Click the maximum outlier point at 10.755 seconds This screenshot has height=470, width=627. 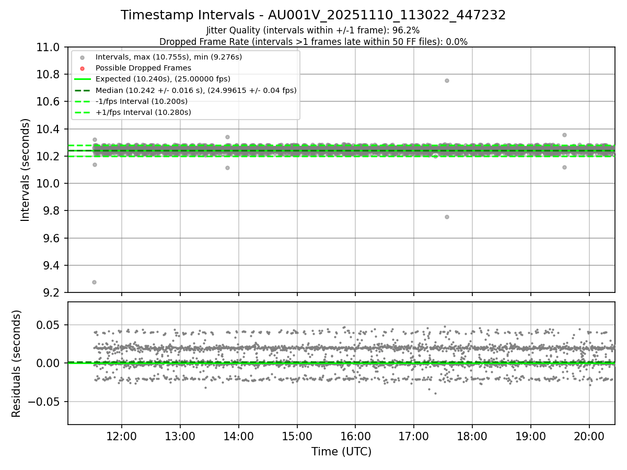pos(447,80)
